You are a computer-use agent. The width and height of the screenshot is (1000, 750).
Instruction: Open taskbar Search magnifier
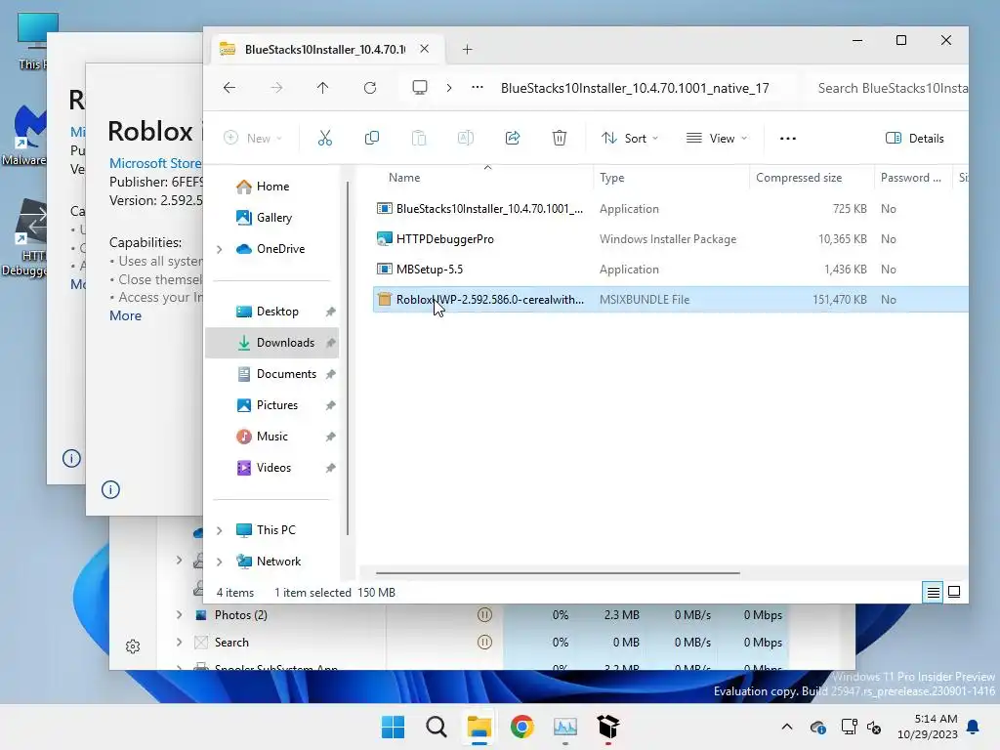[437, 727]
